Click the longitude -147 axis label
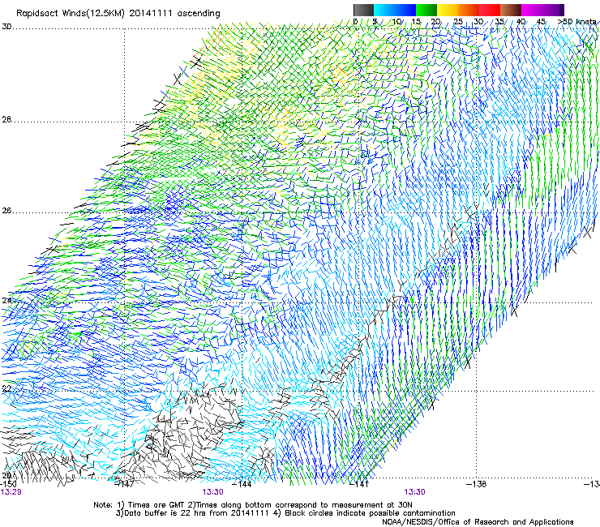The height and width of the screenshot is (527, 600). tap(125, 484)
